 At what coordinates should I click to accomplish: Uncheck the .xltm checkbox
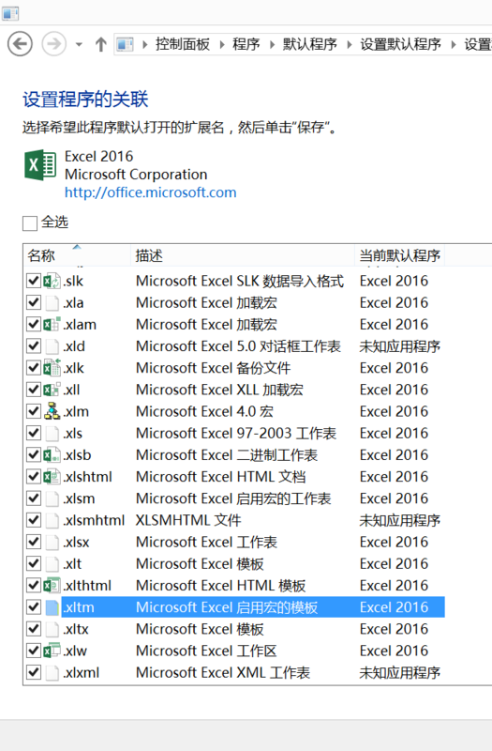(x=34, y=606)
